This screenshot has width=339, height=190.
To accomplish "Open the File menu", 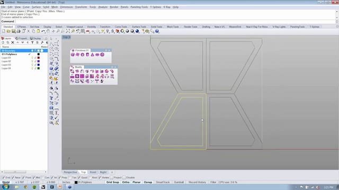I will pyautogui.click(x=3, y=7).
